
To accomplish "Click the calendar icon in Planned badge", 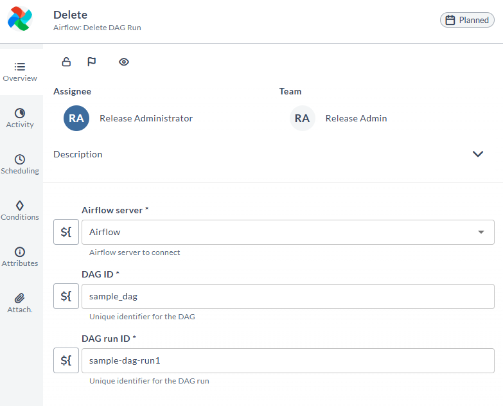I will 450,20.
